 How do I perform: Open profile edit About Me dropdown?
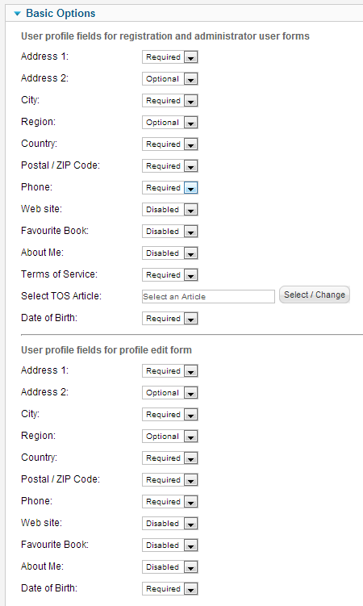170,567
